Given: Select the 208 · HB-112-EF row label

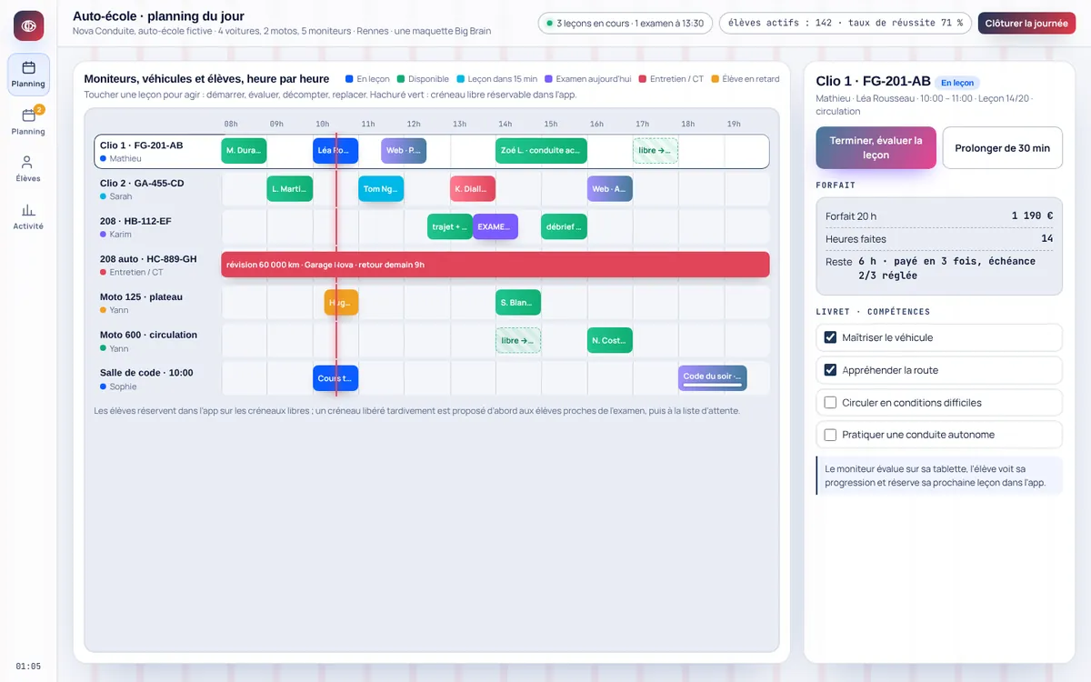Looking at the screenshot, I should tap(135, 221).
